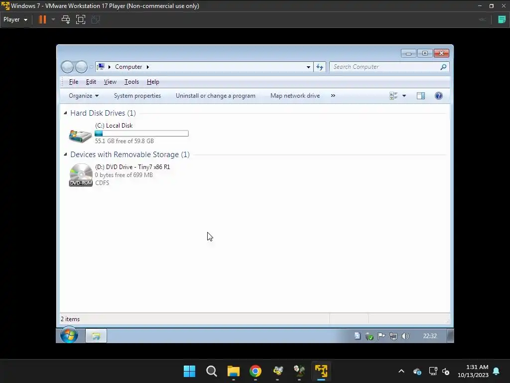
Task: Collapse Devices with Removable Storage group
Action: [x=65, y=155]
